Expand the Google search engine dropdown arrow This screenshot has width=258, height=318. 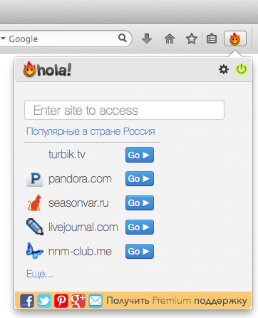(3, 39)
